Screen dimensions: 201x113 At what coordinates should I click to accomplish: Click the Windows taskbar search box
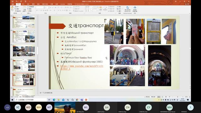pos(31,100)
